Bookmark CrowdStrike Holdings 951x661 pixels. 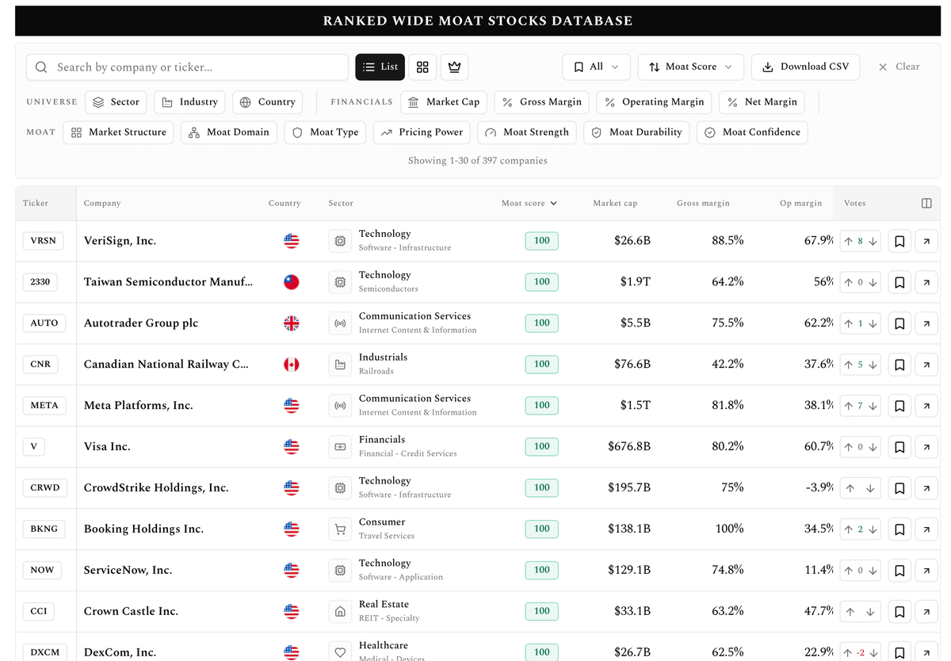pos(899,488)
